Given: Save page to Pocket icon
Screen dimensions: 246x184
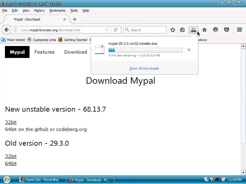Looking at the screenshot, I should point(227,30).
